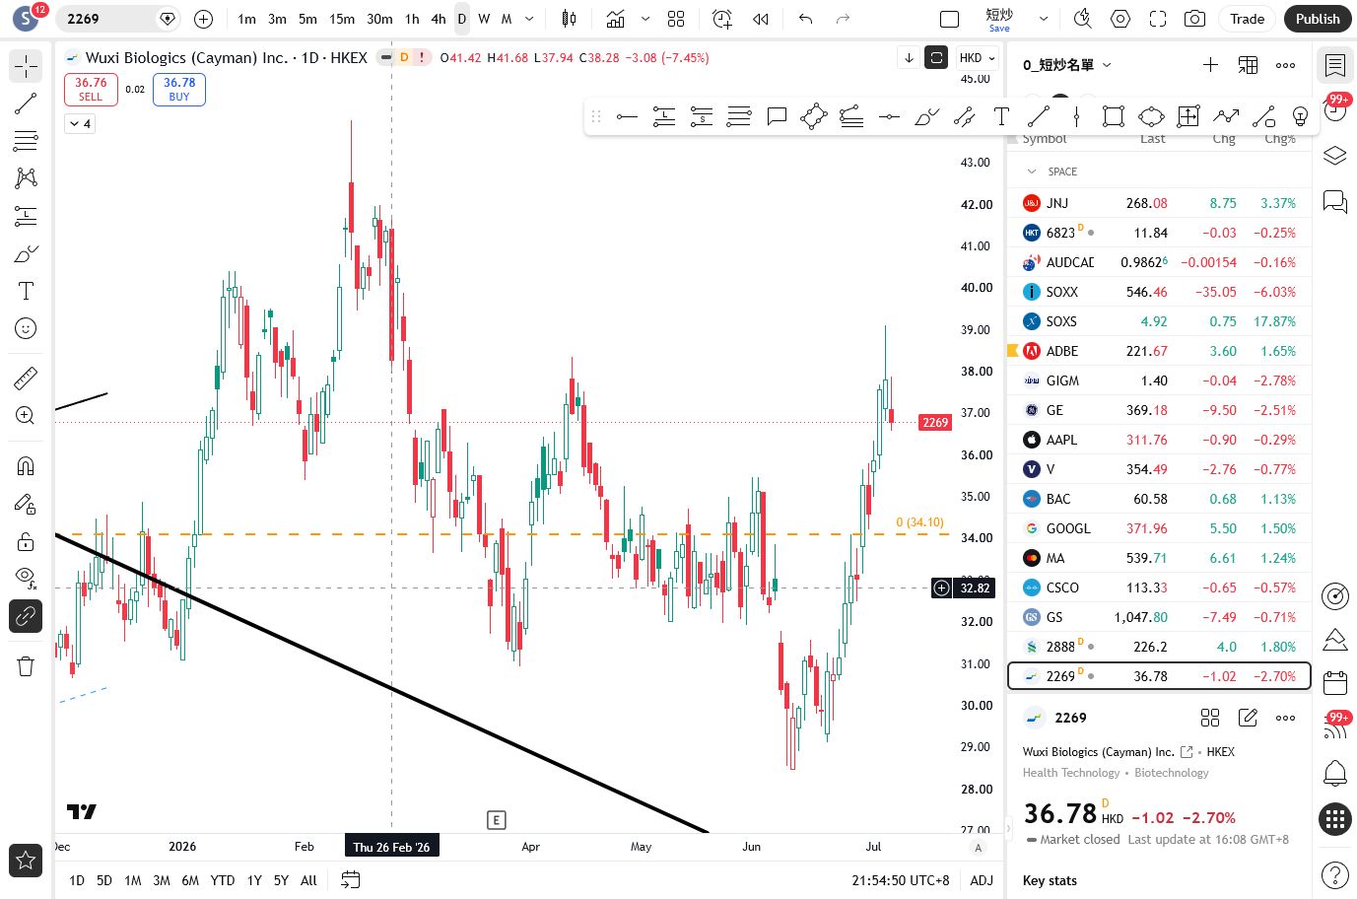Select the GOOGL row in the watchlist
Screen dimensions: 1357x899
point(1159,528)
